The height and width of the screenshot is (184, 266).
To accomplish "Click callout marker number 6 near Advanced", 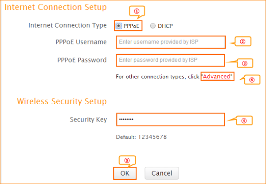I will [251, 80].
